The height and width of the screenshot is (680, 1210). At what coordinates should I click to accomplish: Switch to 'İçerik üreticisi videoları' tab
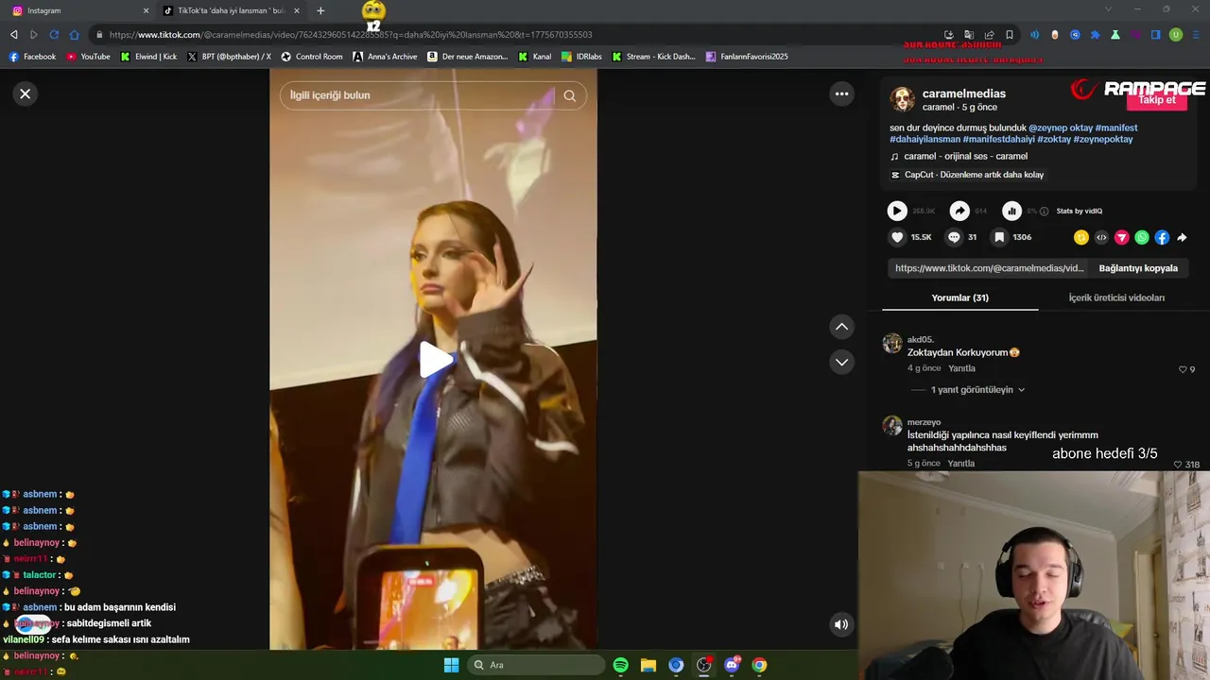(x=1116, y=297)
